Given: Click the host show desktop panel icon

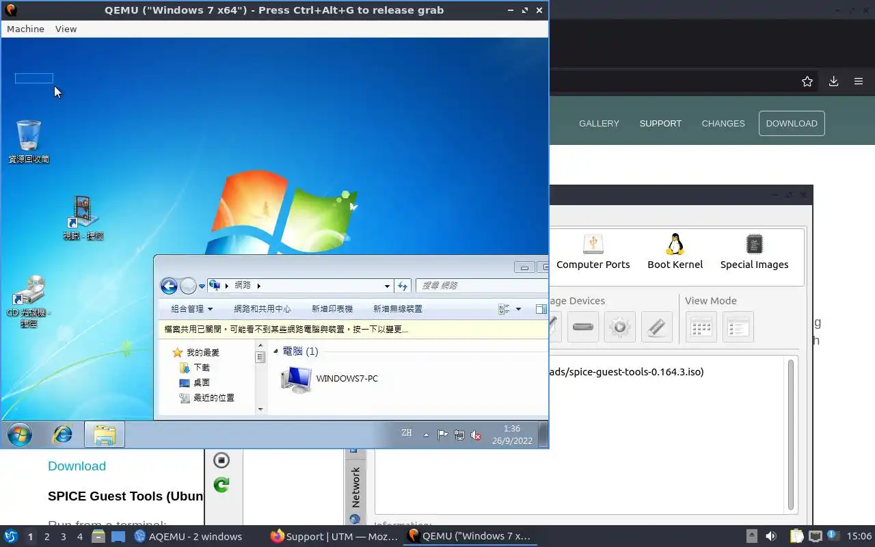Looking at the screenshot, I should coord(118,537).
